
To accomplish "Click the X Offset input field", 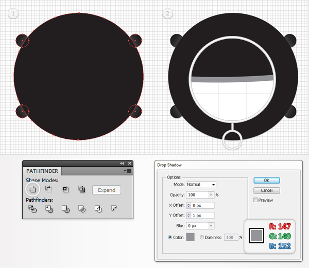I will tap(202, 205).
